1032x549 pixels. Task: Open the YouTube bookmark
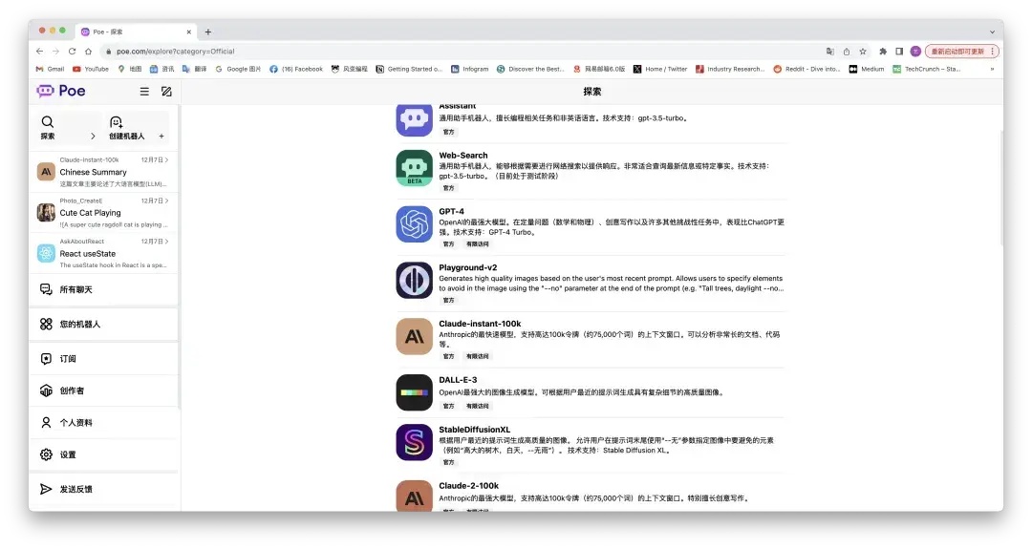pyautogui.click(x=91, y=69)
